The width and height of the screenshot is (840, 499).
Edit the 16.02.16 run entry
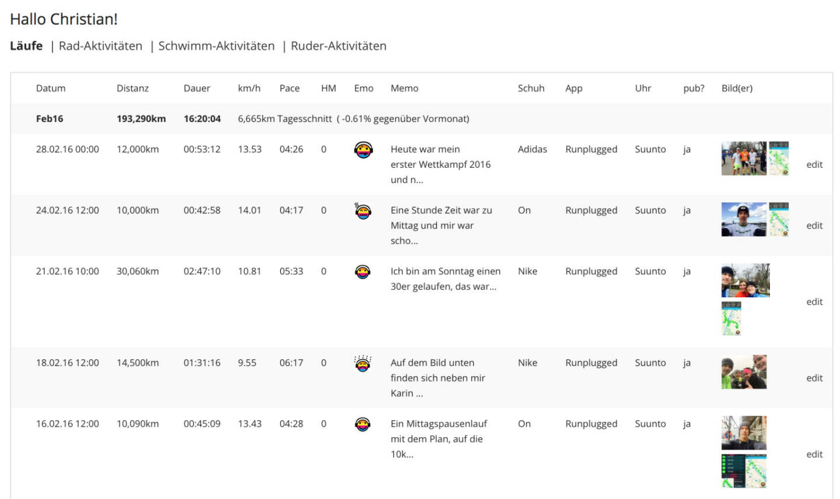click(814, 454)
